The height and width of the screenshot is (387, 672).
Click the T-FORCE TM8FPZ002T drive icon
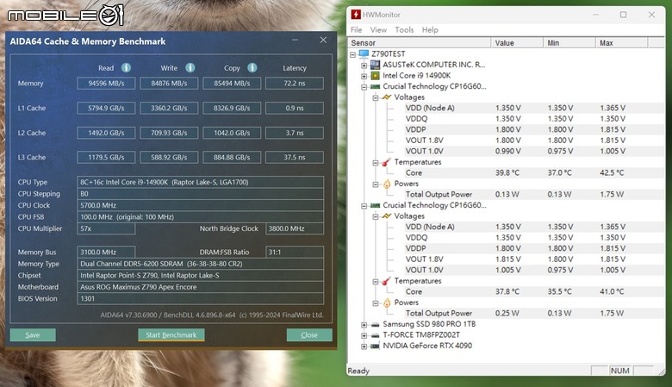(375, 335)
